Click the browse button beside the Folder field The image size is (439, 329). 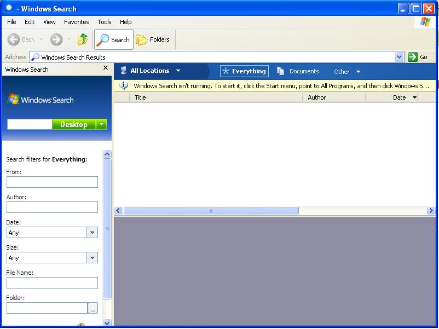click(x=93, y=308)
